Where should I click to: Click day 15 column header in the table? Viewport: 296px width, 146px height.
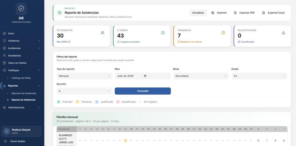160,129
